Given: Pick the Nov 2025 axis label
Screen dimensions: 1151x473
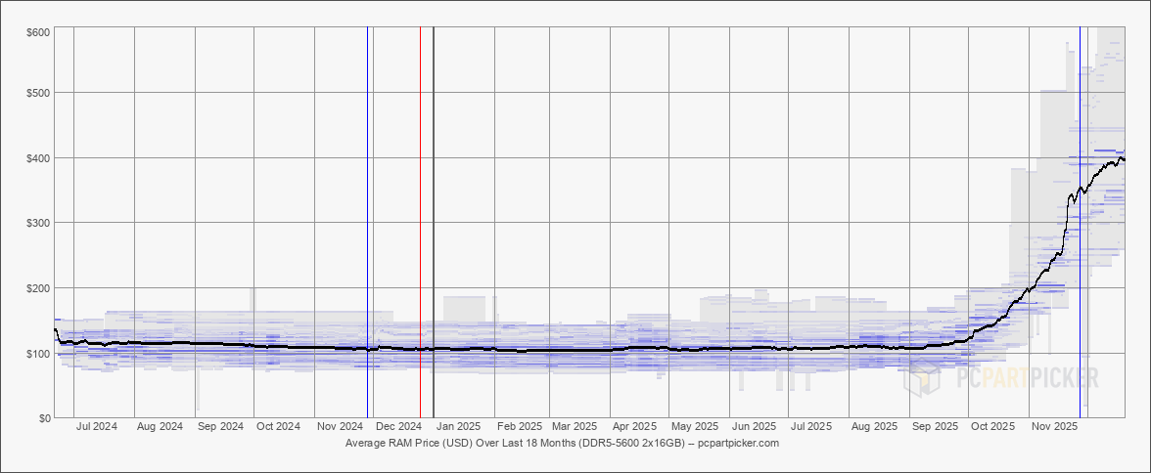Looking at the screenshot, I should click(1054, 427).
